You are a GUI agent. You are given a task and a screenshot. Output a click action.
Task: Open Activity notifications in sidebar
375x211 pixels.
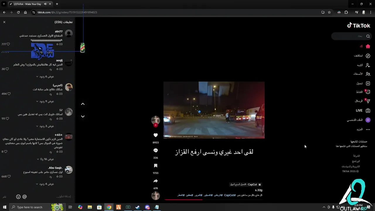coord(363,92)
